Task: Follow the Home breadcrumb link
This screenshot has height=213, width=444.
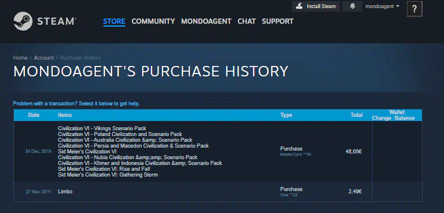Action: pyautogui.click(x=20, y=58)
